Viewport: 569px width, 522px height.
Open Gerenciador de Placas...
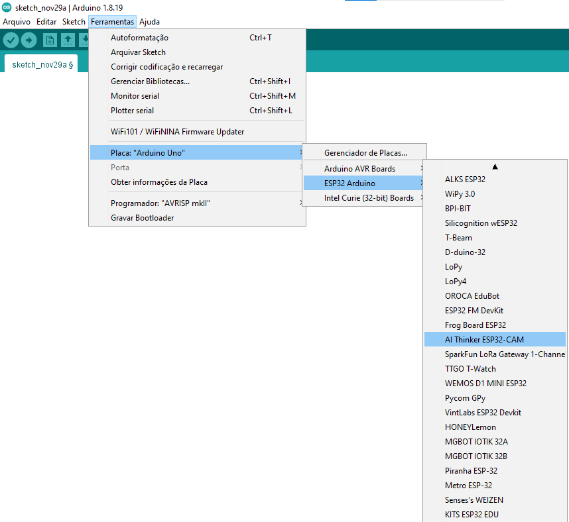point(364,152)
